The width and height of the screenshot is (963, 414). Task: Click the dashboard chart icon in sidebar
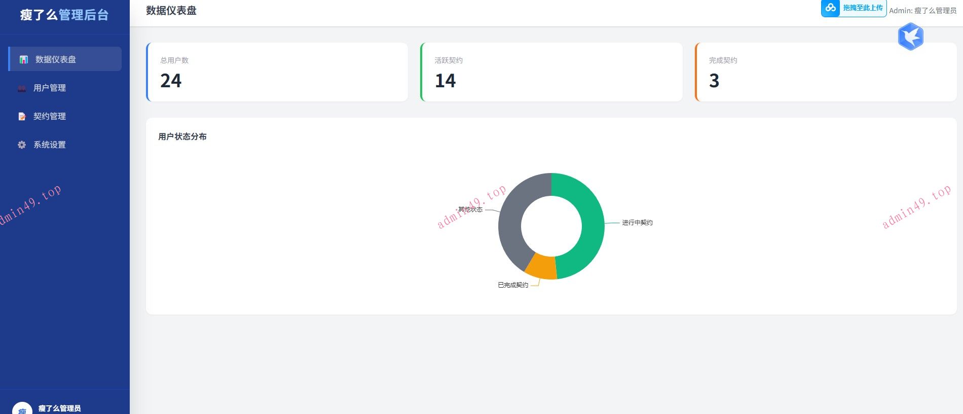pos(23,59)
